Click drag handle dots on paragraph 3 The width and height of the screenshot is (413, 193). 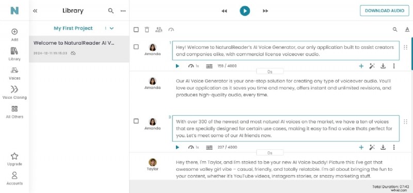point(406,121)
